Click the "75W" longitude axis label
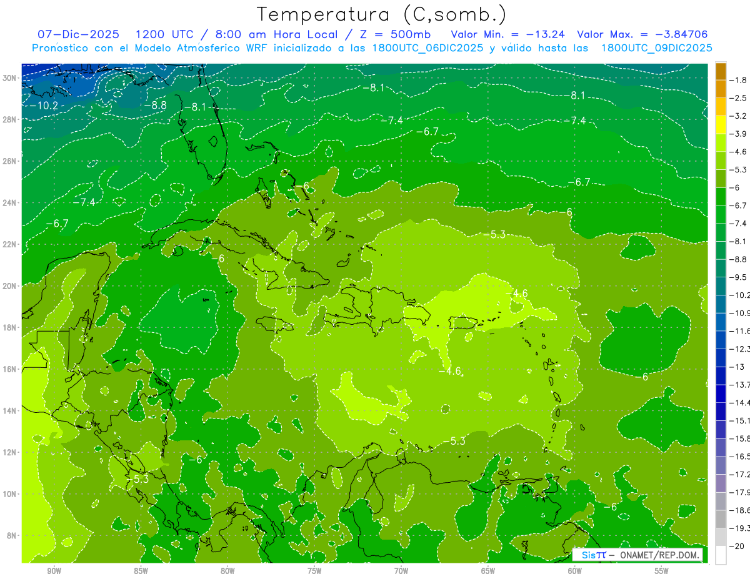This screenshot has height=579, width=750. [x=314, y=572]
